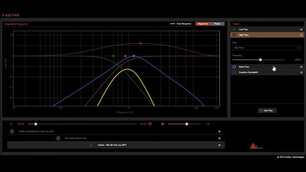This screenshot has height=172, width=306.
Task: Click the Mr Lonely Akon album icon
Action: click(x=58, y=138)
